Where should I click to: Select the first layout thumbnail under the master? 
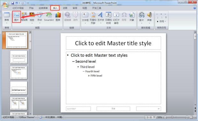coord(19,57)
